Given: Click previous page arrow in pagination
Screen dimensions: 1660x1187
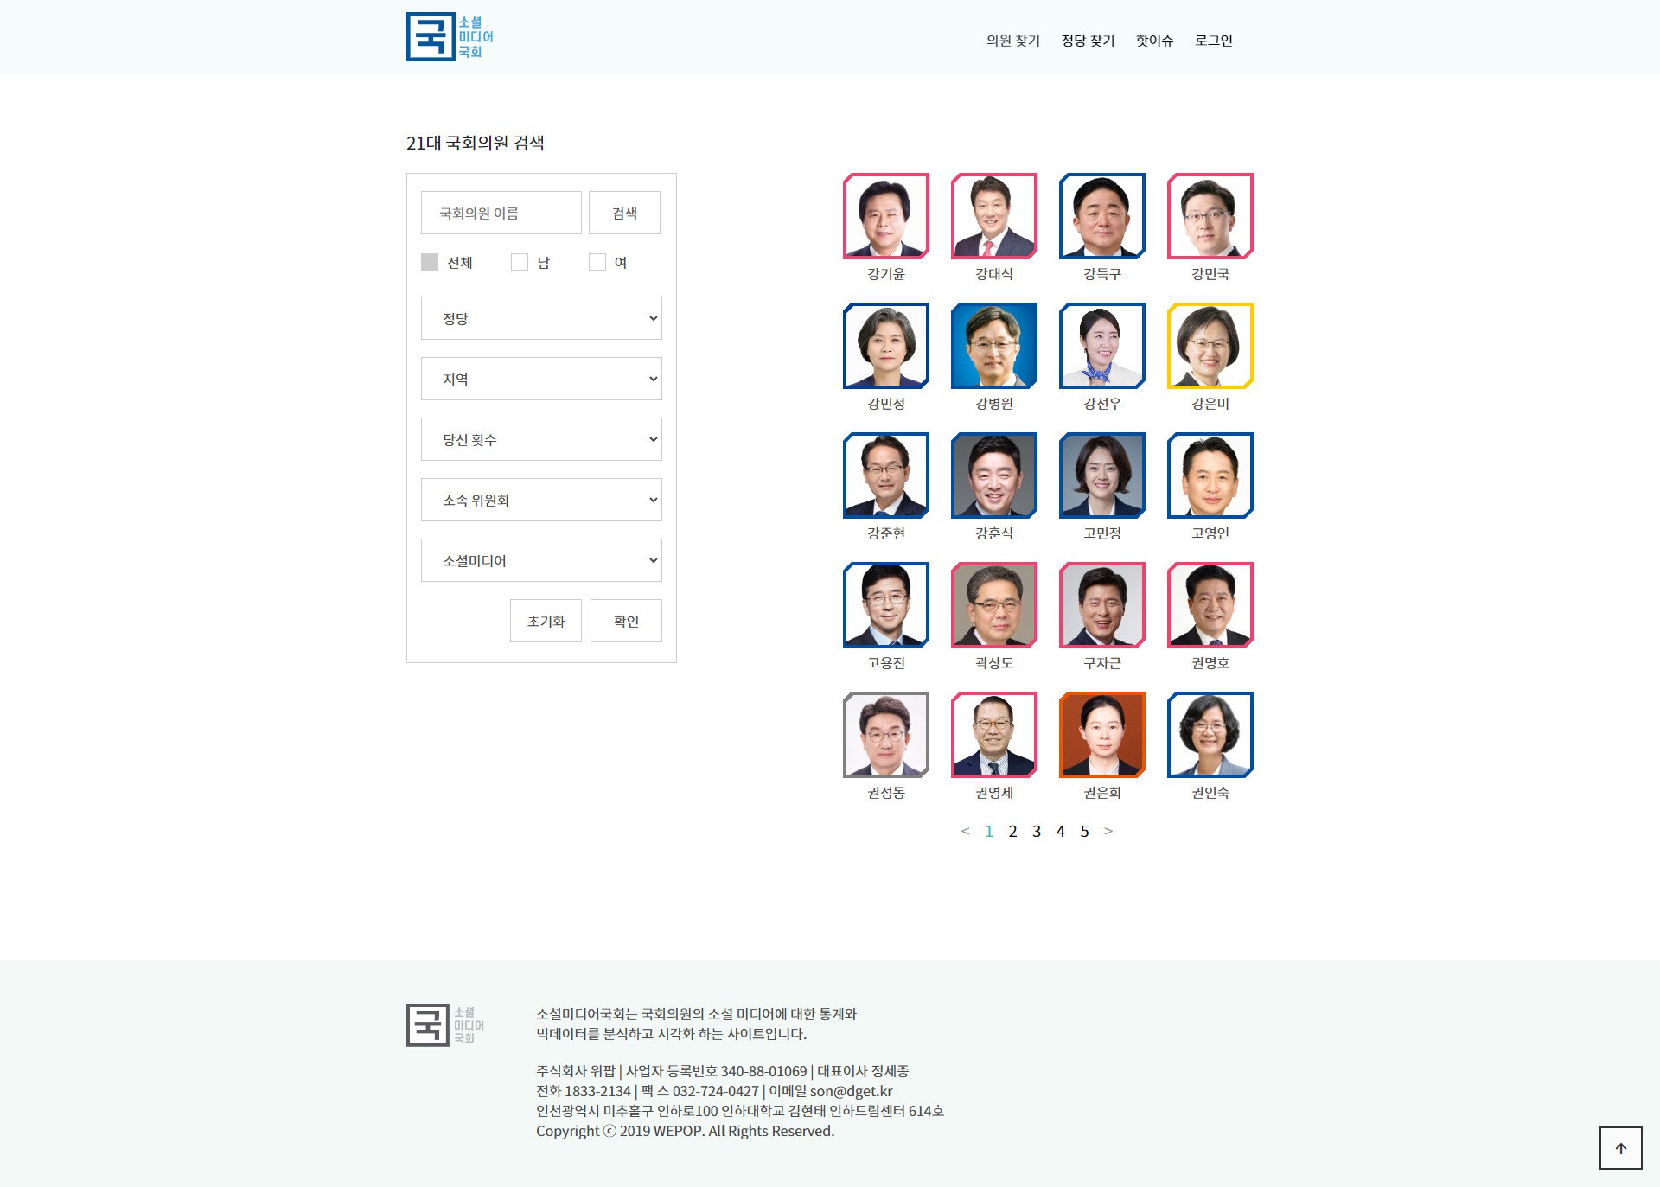Looking at the screenshot, I should tap(965, 831).
